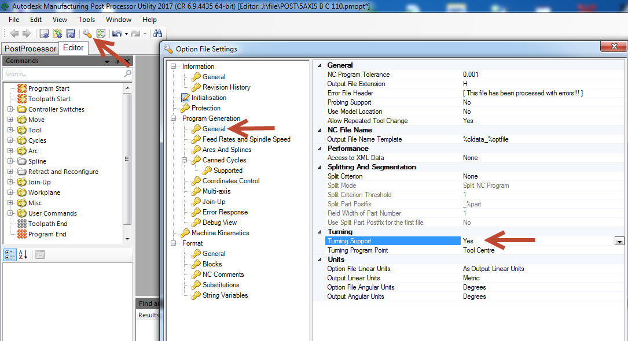
Task: Switch to the PostProcessor tab
Action: pos(31,49)
